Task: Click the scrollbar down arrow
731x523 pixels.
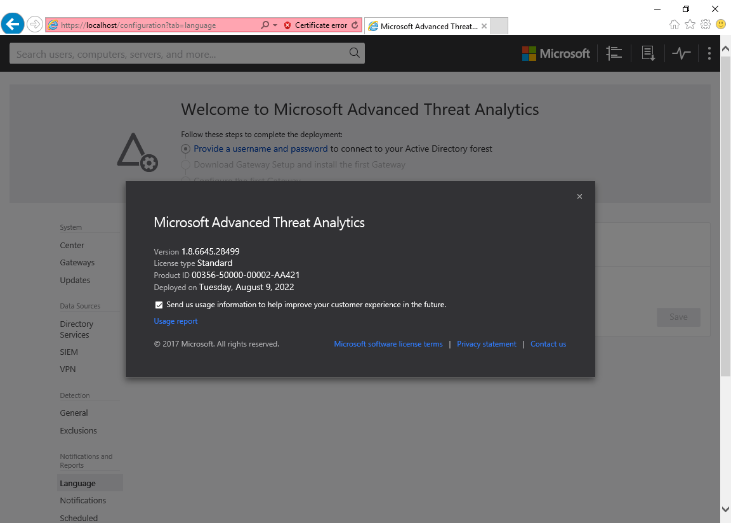Action: (x=725, y=509)
